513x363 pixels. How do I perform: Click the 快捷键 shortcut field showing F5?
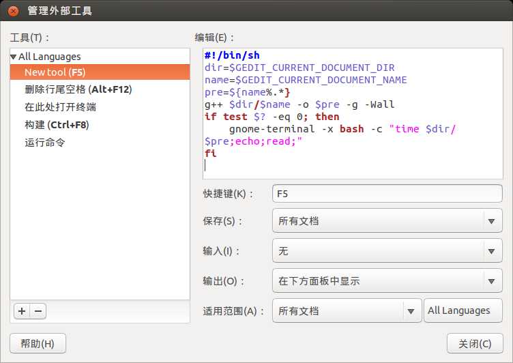(x=387, y=194)
